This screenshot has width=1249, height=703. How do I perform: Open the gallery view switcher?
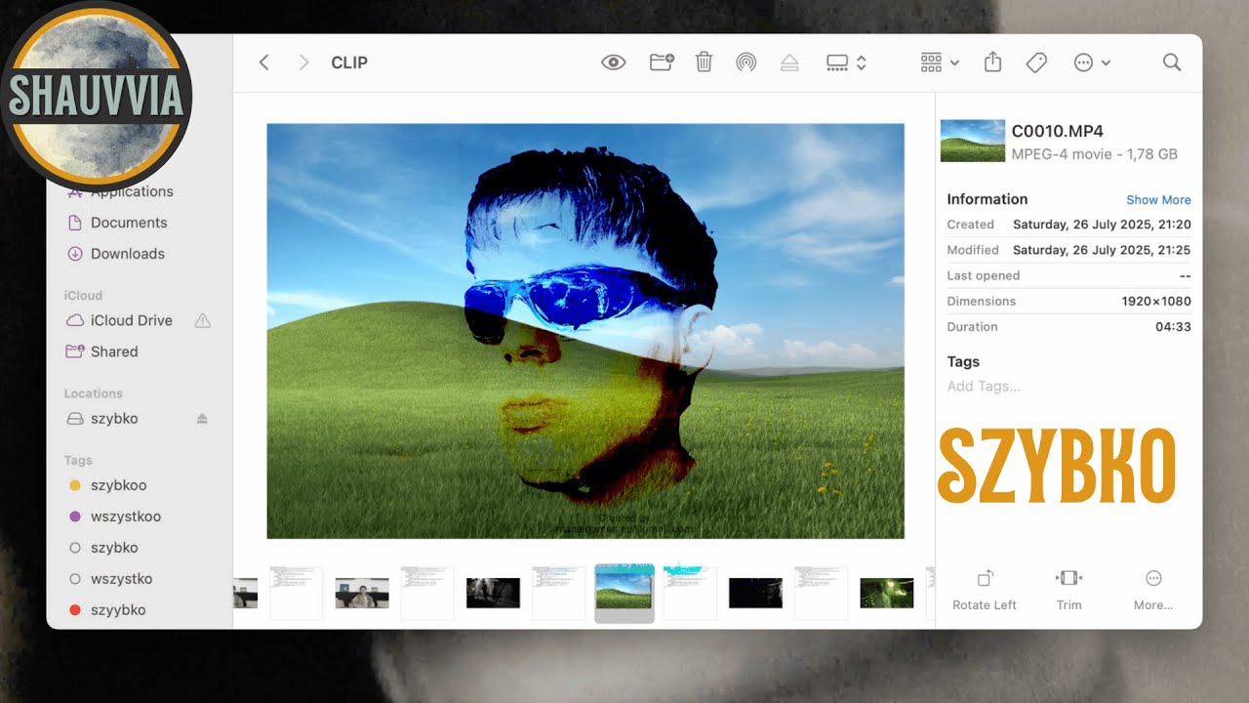[x=846, y=62]
